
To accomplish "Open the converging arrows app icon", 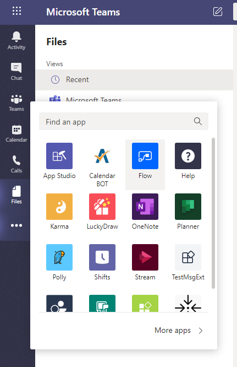I will click(188, 303).
